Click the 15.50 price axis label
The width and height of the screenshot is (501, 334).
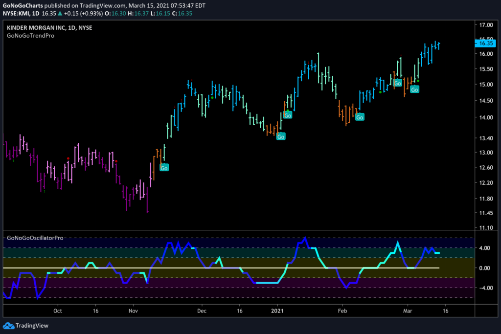click(x=486, y=69)
